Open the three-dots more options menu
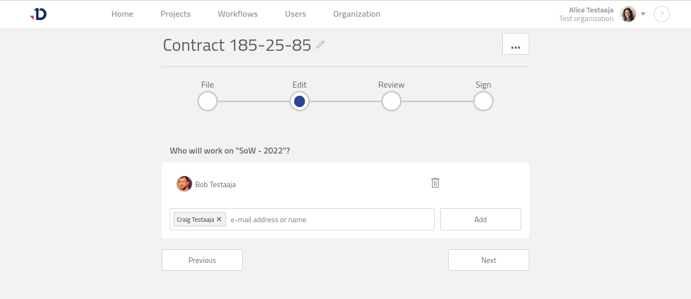The height and width of the screenshot is (299, 691). coord(515,44)
